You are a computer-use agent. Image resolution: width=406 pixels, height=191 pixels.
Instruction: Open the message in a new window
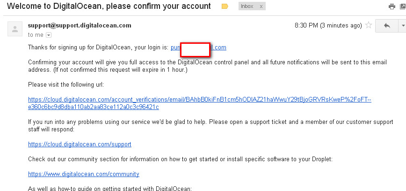(x=403, y=7)
